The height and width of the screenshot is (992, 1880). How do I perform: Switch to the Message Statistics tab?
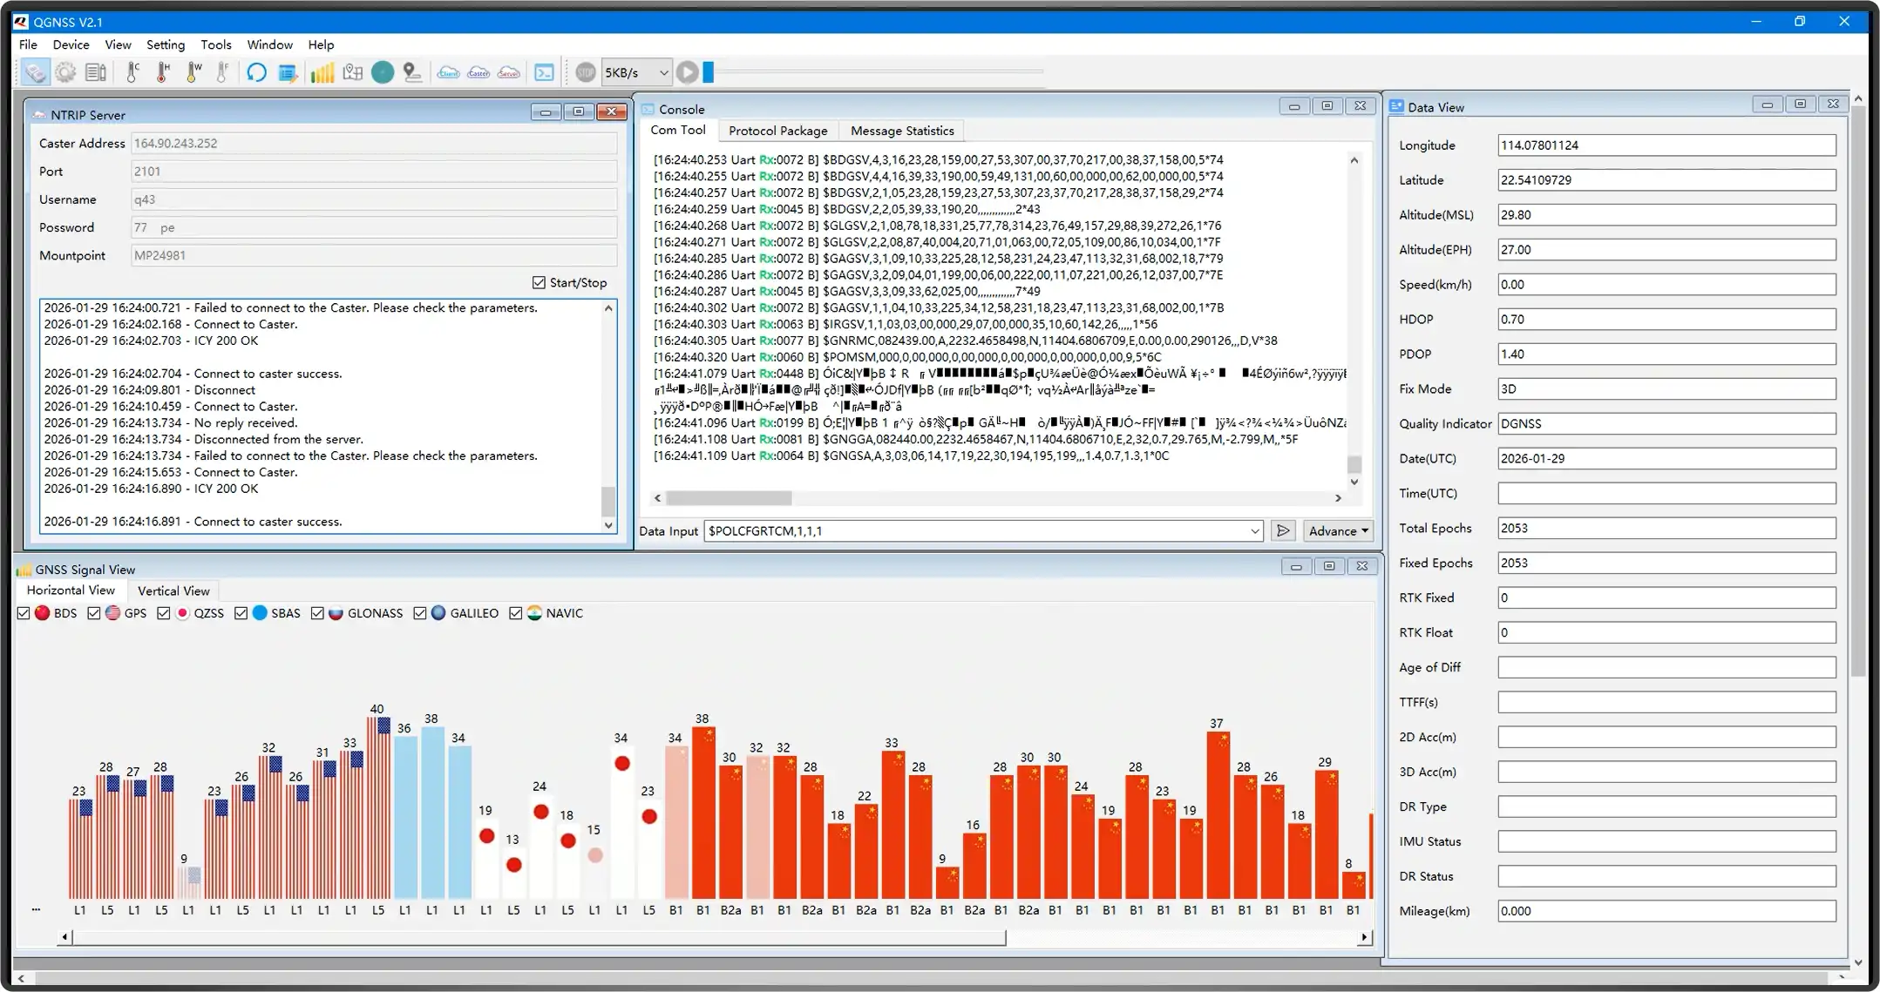click(901, 131)
